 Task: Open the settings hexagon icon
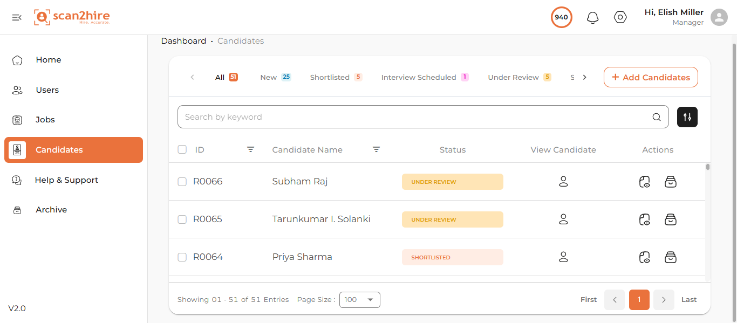click(x=620, y=17)
